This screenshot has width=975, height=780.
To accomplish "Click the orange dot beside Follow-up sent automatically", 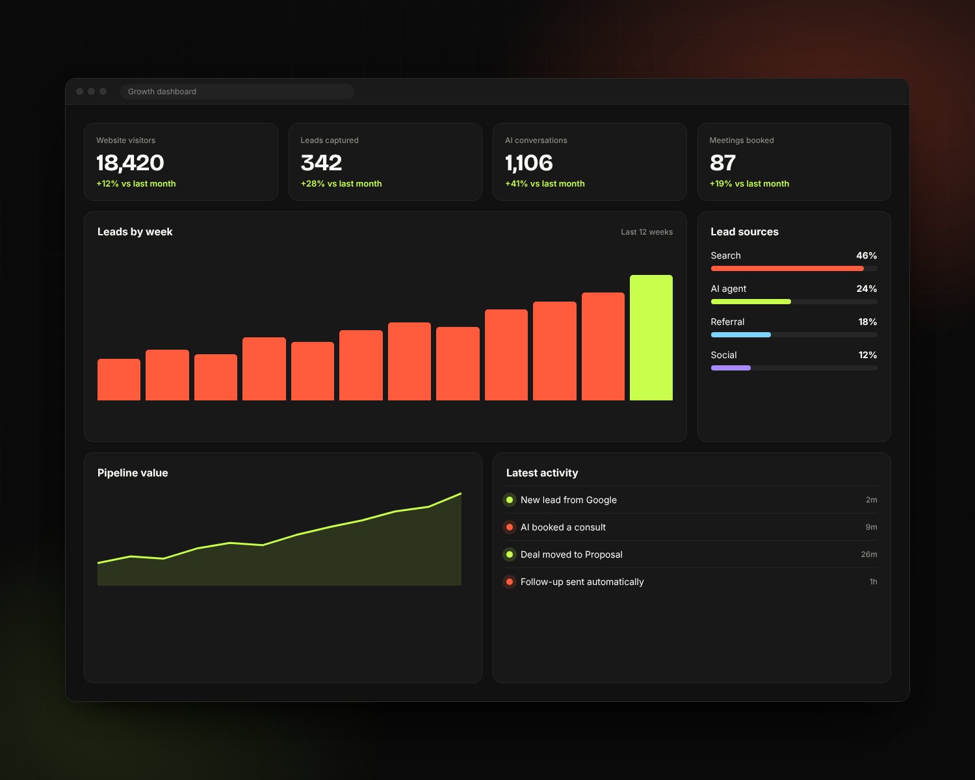I will point(510,582).
